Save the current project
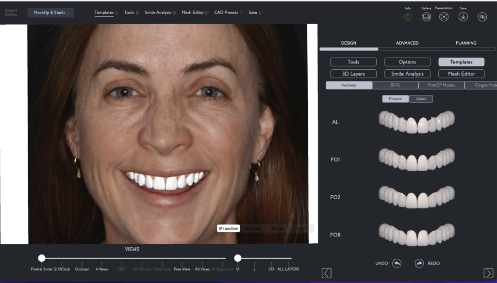 (x=463, y=16)
